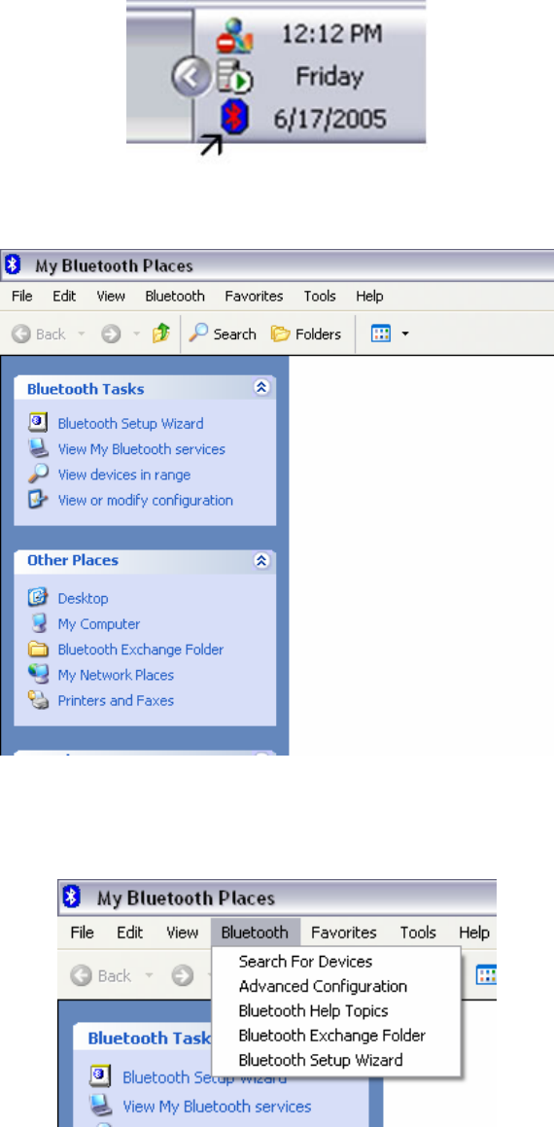This screenshot has height=1127, width=554.
Task: Open View menu in first My Bluetooth Places window
Action: point(111,297)
